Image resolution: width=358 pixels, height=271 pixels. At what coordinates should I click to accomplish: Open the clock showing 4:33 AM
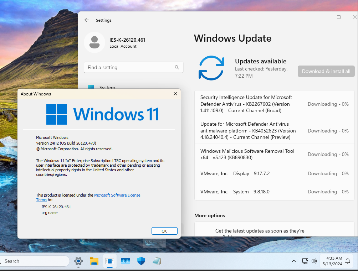coord(332,261)
